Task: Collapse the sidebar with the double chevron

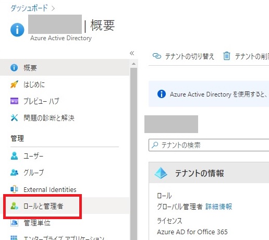Action: [x=132, y=53]
